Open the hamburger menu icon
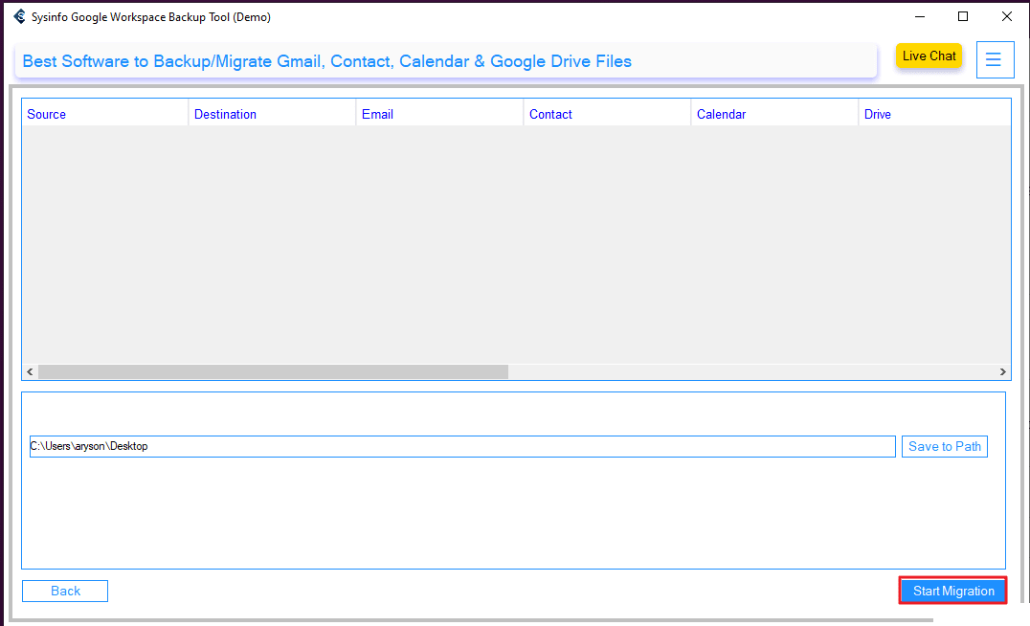1030x626 pixels. 995,59
